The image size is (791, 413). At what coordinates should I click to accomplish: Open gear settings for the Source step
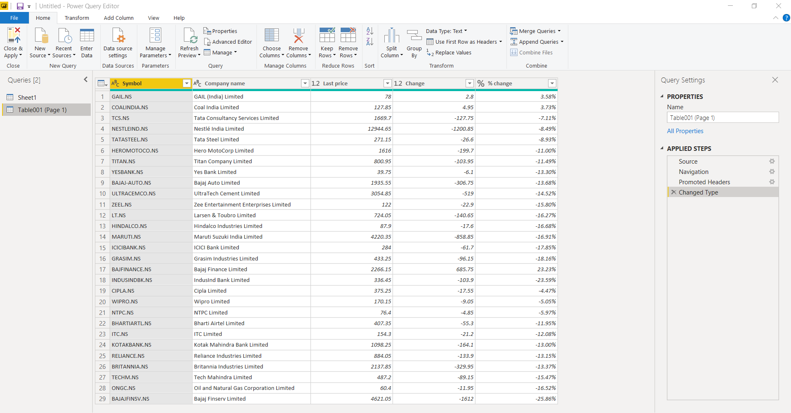pyautogui.click(x=772, y=161)
